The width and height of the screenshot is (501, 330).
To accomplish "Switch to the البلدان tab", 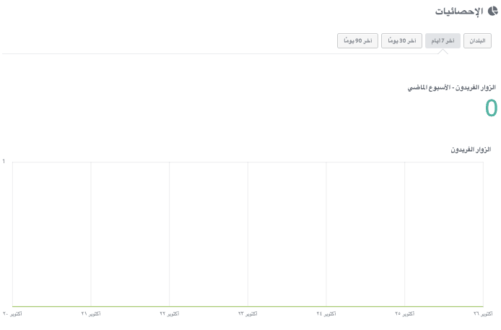I will click(477, 41).
